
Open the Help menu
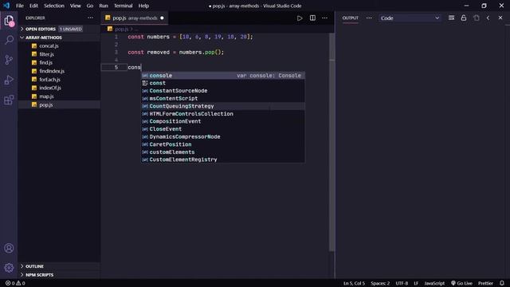point(143,6)
